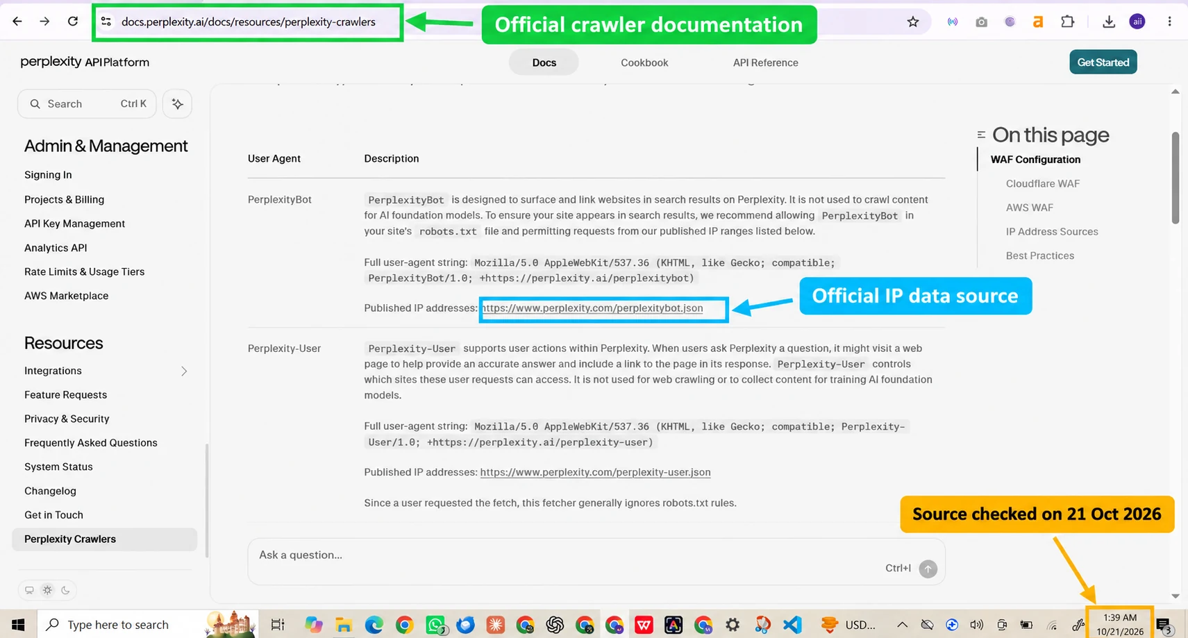
Task: Click the sidebar scrollbar thumb
Action: coord(206,500)
